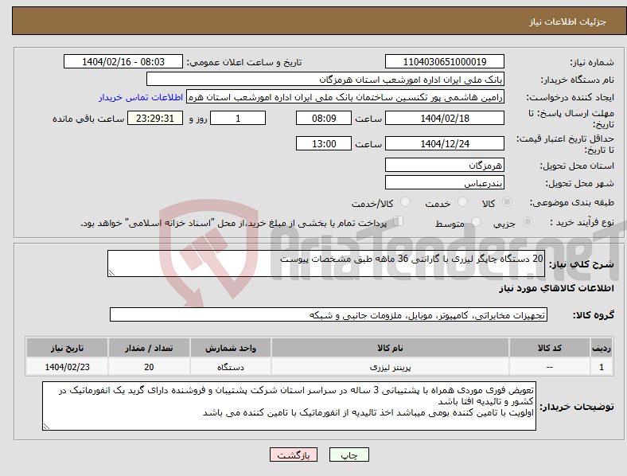This screenshot has height=476, width=627.
Task: Click the بازگشت (back) button
Action: pyautogui.click(x=294, y=455)
